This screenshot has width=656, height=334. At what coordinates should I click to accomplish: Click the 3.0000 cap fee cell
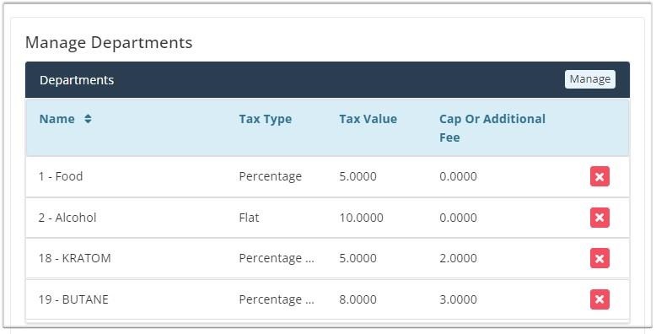[458, 299]
